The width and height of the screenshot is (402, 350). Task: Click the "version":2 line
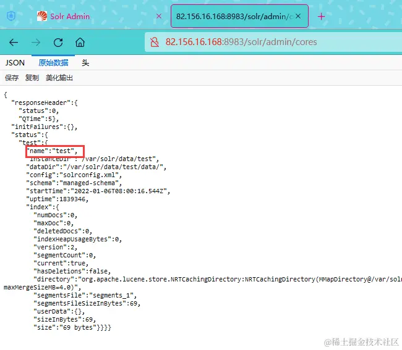tap(56, 248)
